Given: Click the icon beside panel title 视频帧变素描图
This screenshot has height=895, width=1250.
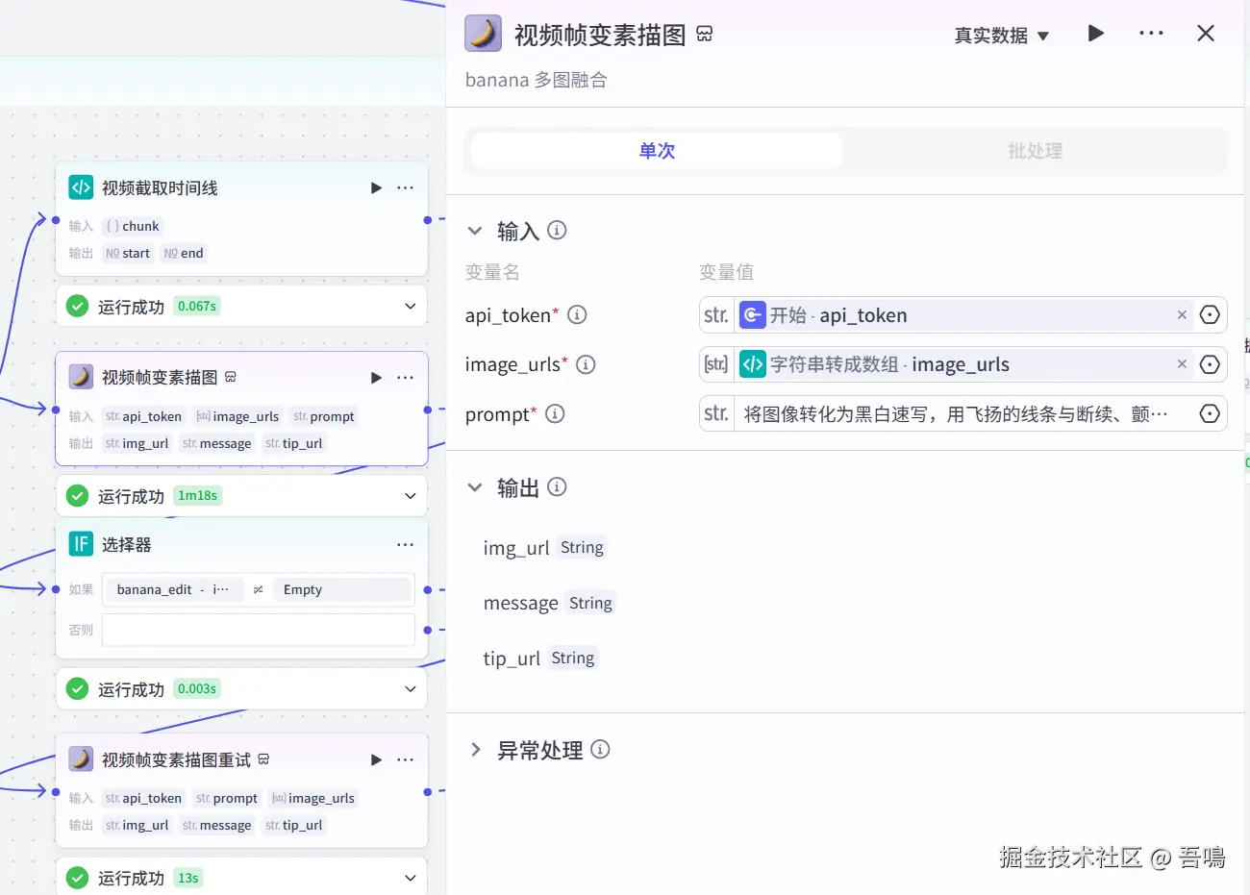Looking at the screenshot, I should click(x=705, y=35).
